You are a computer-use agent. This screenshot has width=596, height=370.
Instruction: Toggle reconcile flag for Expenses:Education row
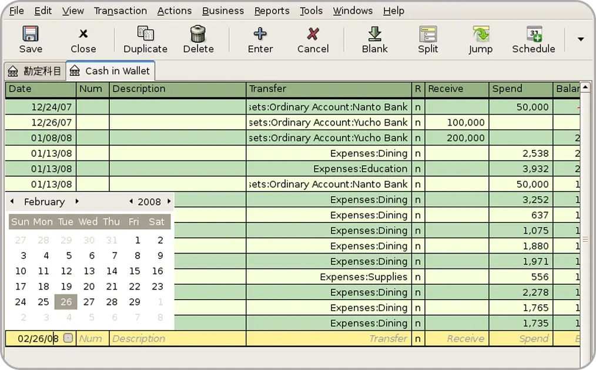(418, 169)
